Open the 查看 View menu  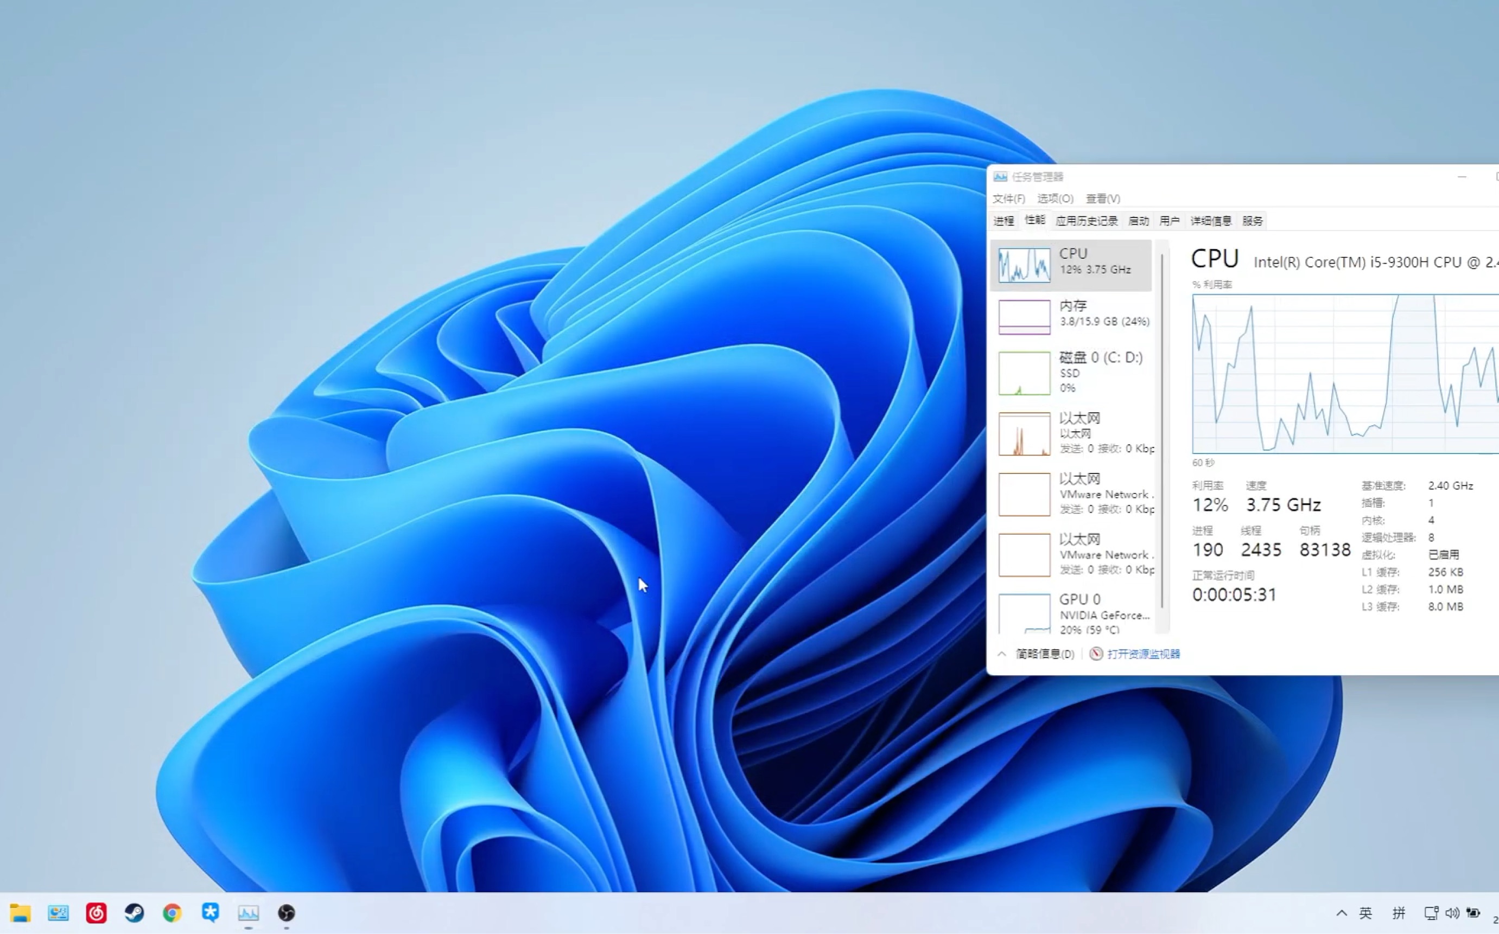[1103, 199]
